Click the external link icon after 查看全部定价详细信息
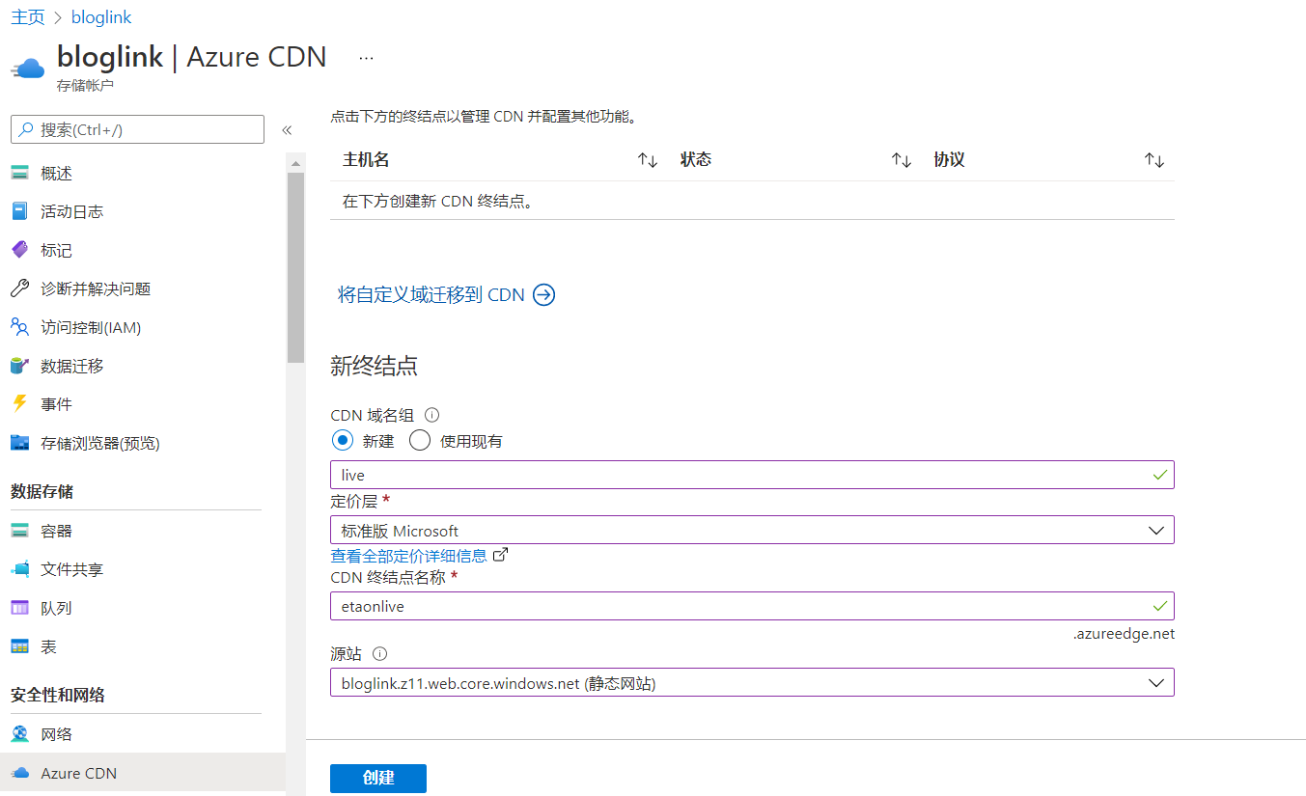The image size is (1306, 796). tap(500, 555)
